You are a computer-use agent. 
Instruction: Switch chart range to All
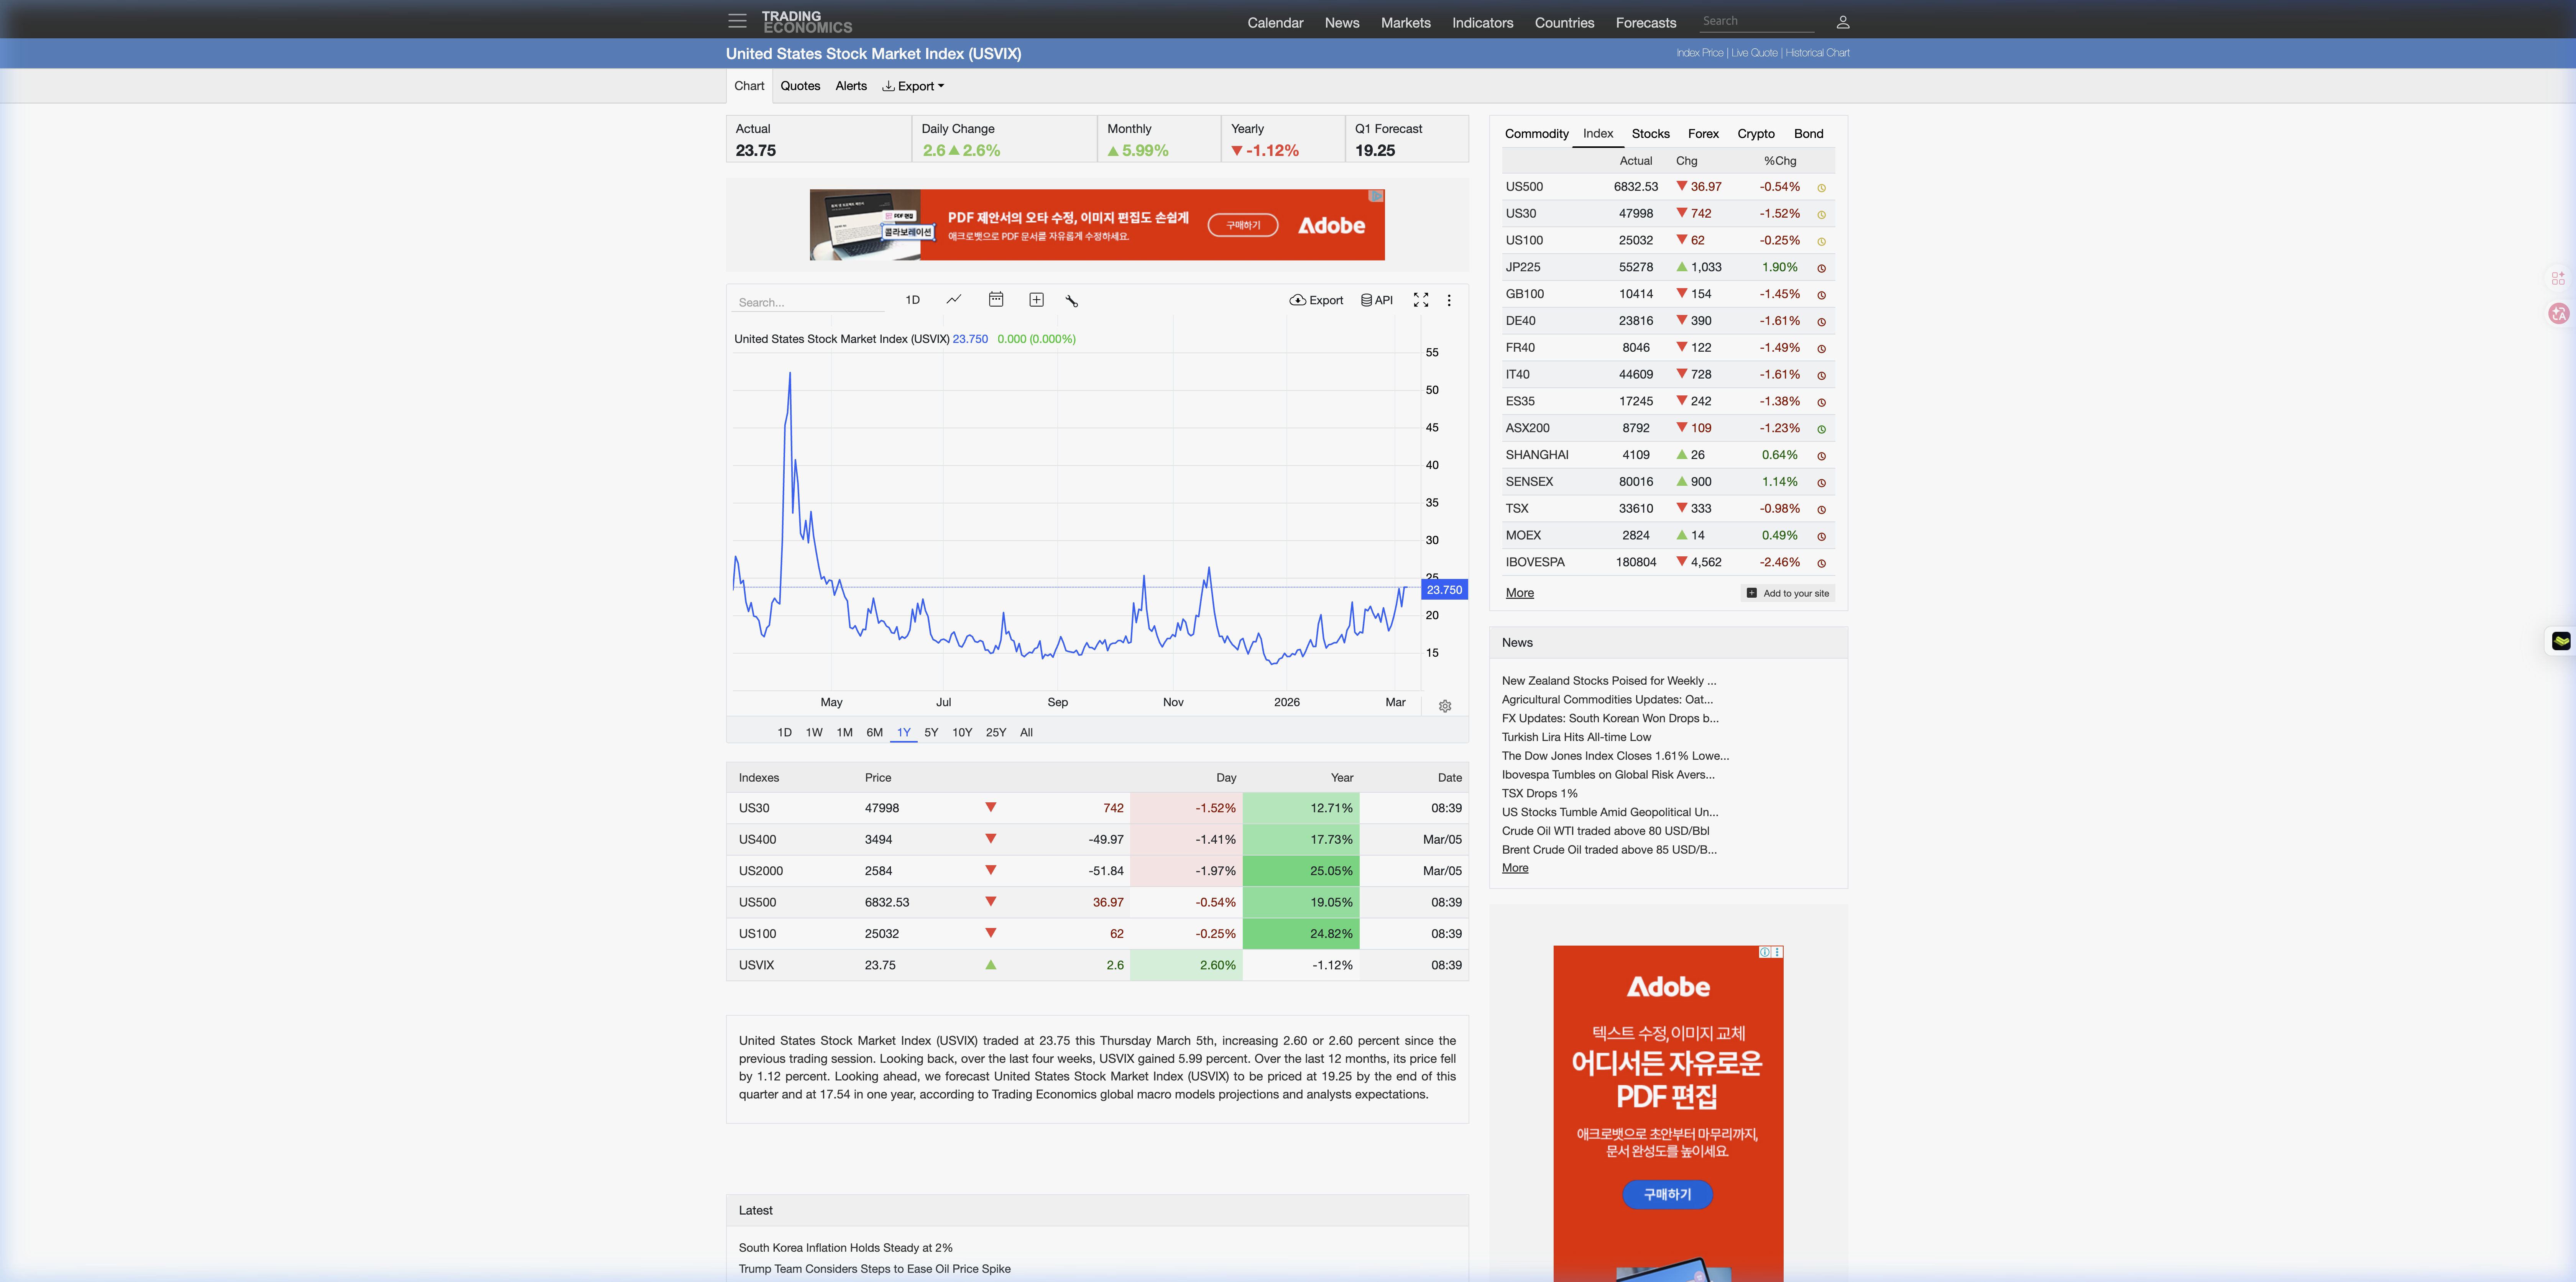[x=1026, y=733]
